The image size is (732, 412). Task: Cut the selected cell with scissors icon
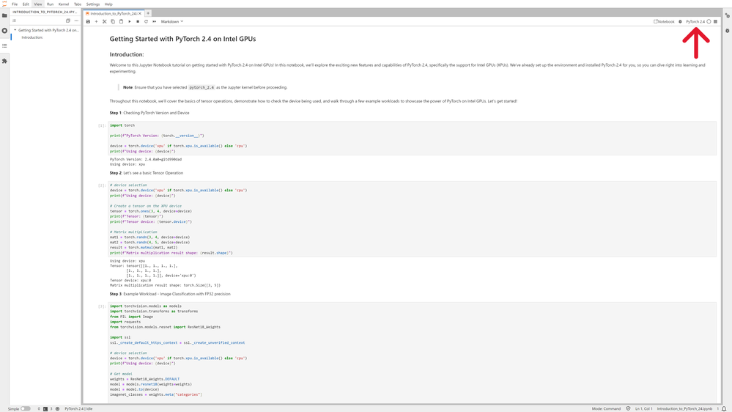pyautogui.click(x=105, y=21)
